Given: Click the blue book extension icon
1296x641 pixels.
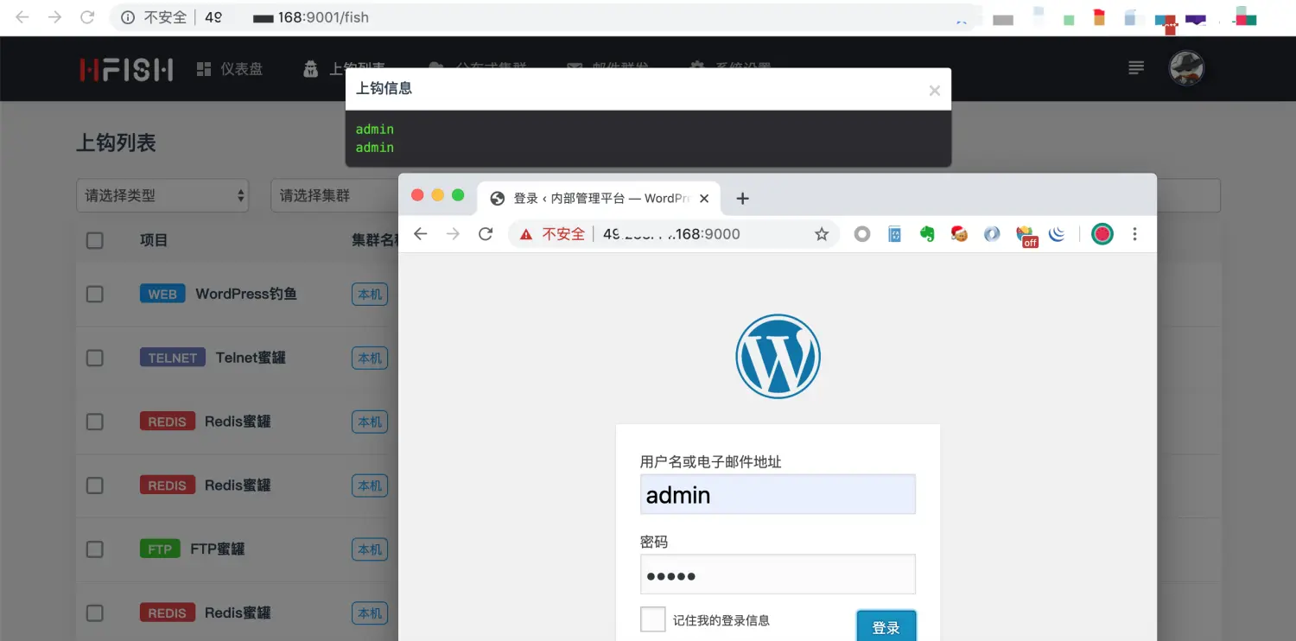Looking at the screenshot, I should pos(895,234).
